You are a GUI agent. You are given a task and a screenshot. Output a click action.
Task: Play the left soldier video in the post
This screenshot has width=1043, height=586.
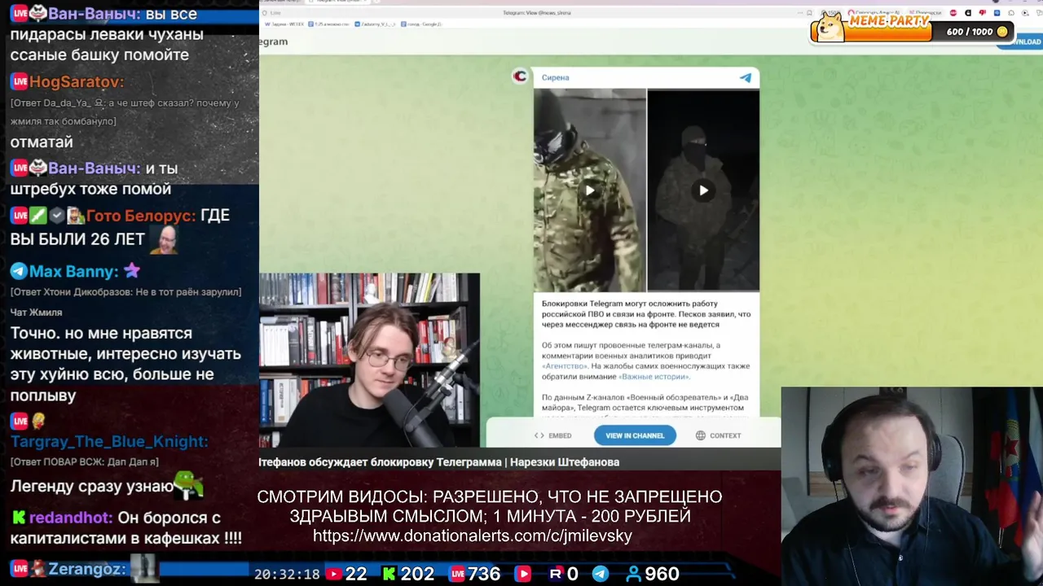point(590,190)
